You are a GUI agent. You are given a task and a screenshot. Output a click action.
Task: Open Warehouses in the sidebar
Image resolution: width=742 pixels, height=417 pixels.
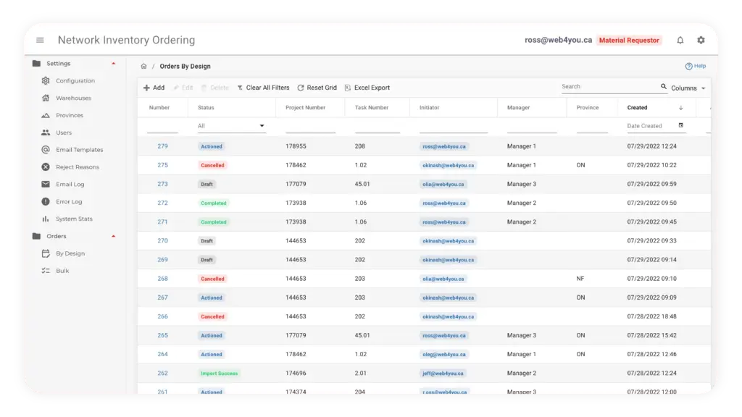[73, 98]
